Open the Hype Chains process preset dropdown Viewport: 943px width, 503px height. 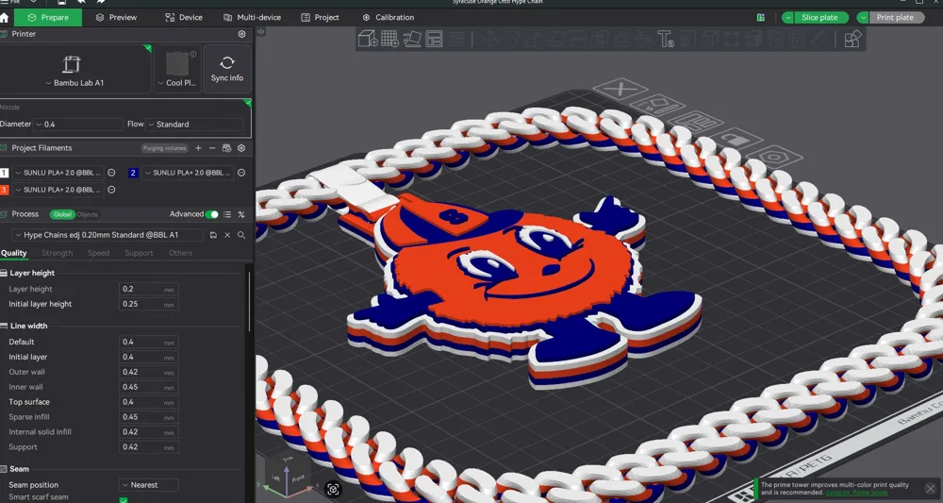(x=108, y=235)
